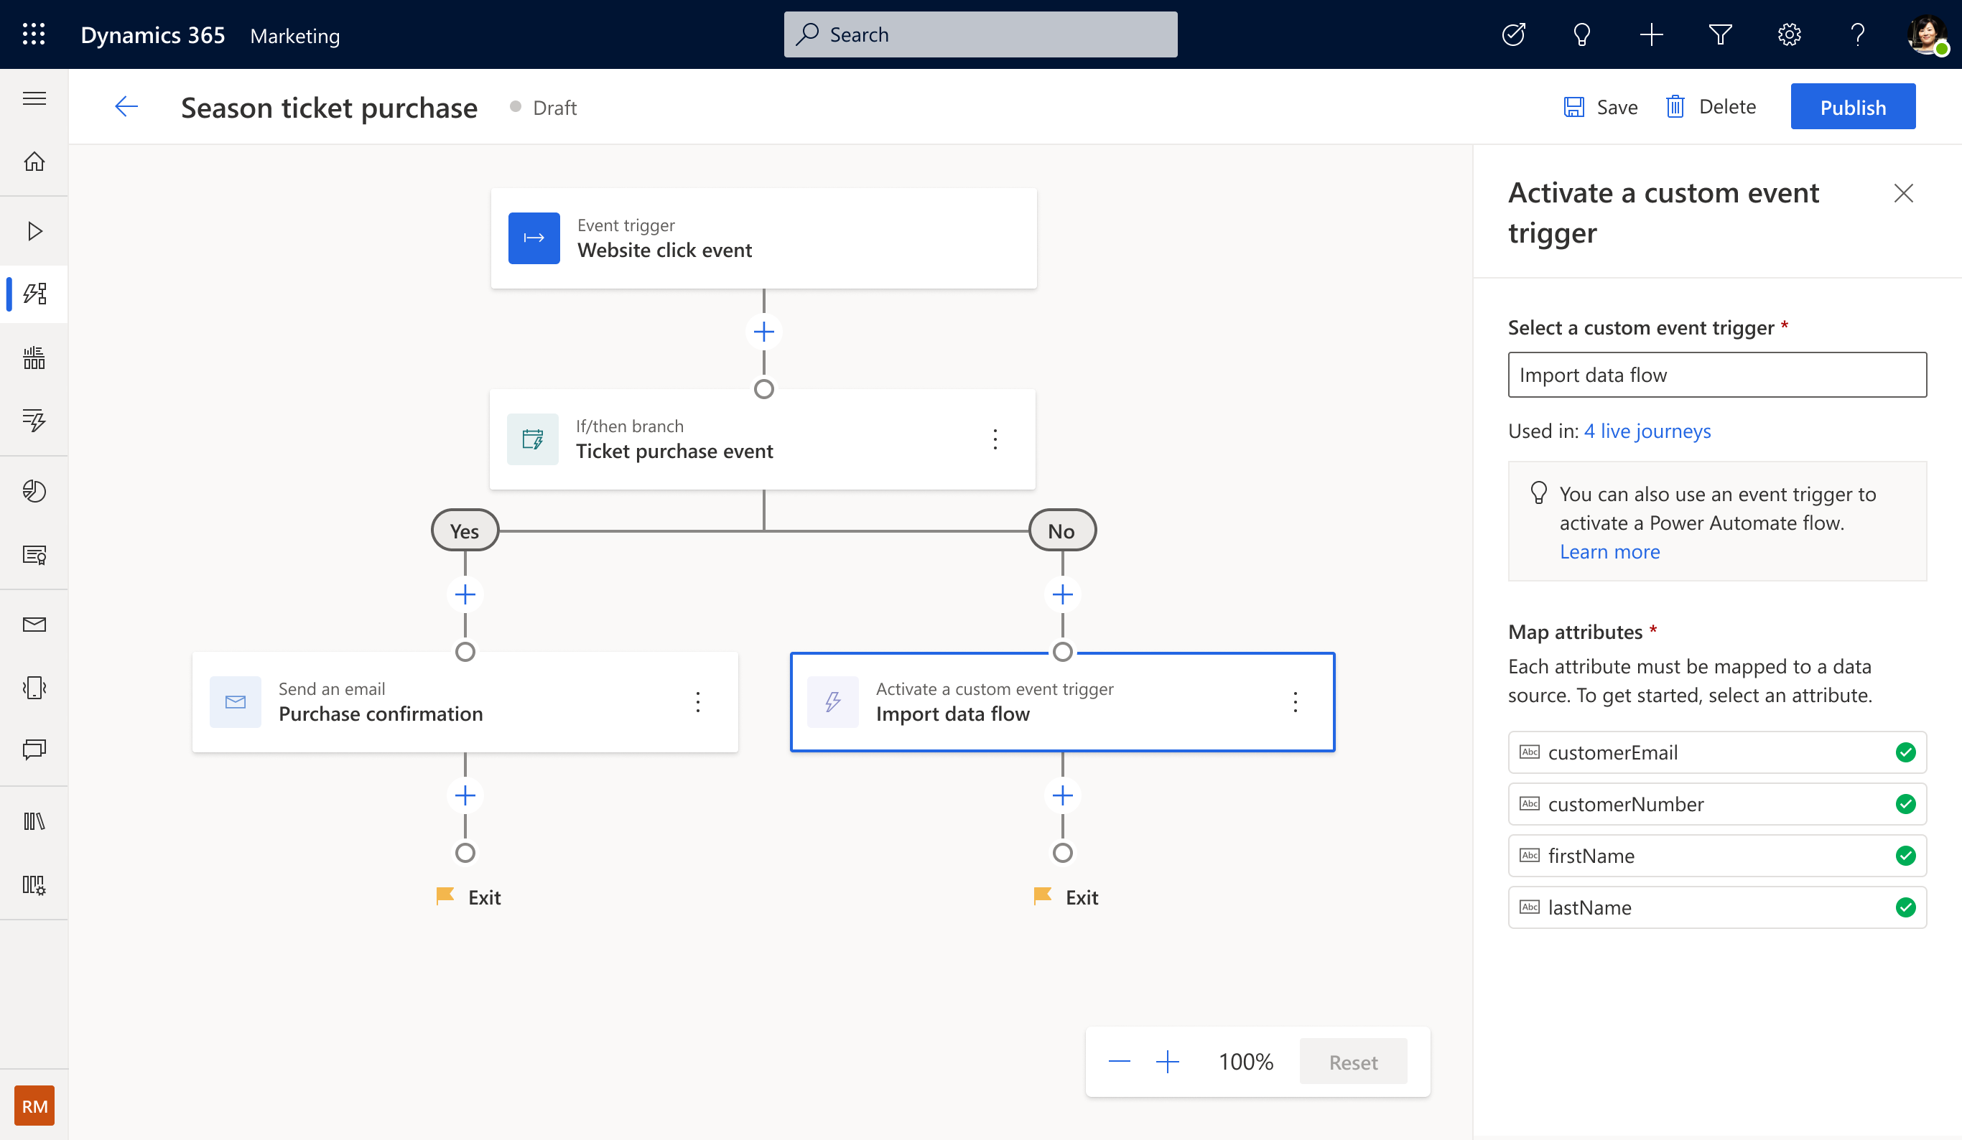This screenshot has width=1962, height=1140.
Task: Click the settings gear icon in top navigation
Action: (x=1790, y=34)
